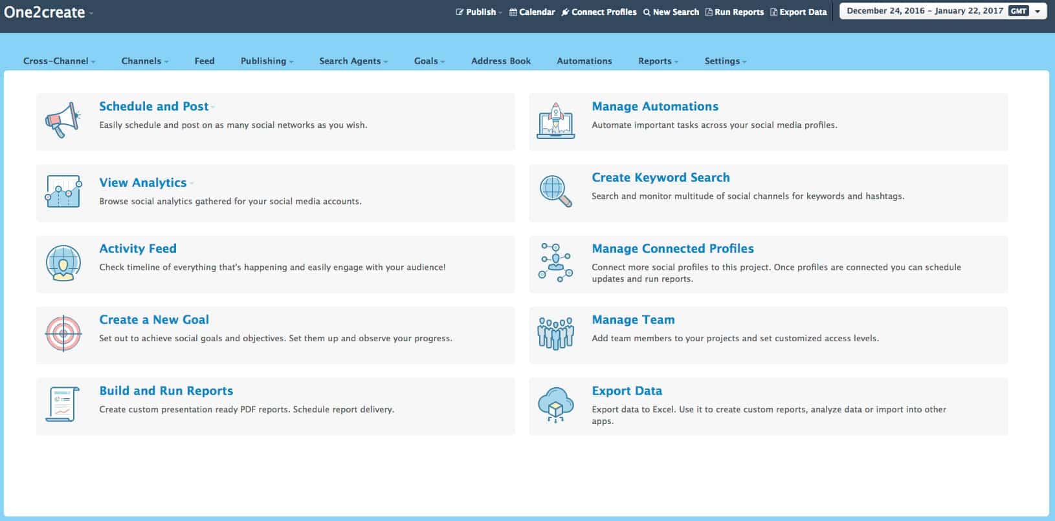Click text 'Automate important tasks across your social media profiles'
This screenshot has width=1055, height=521.
tap(715, 125)
